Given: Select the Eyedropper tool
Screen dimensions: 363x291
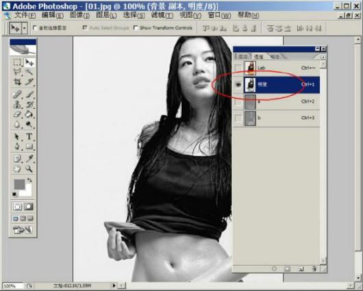Looking at the screenshot, I should 29,159.
